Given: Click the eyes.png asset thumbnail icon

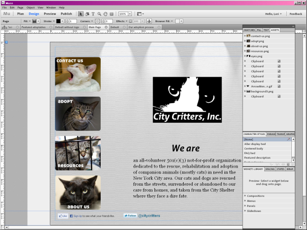Looking at the screenshot, I should pos(248,56).
